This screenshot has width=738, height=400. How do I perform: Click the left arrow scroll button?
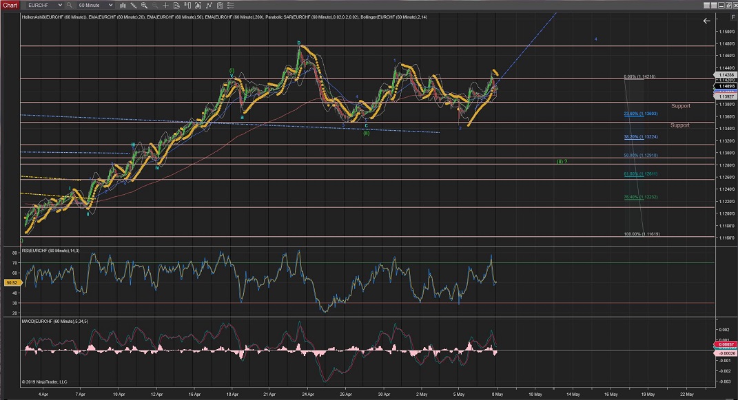click(706, 21)
